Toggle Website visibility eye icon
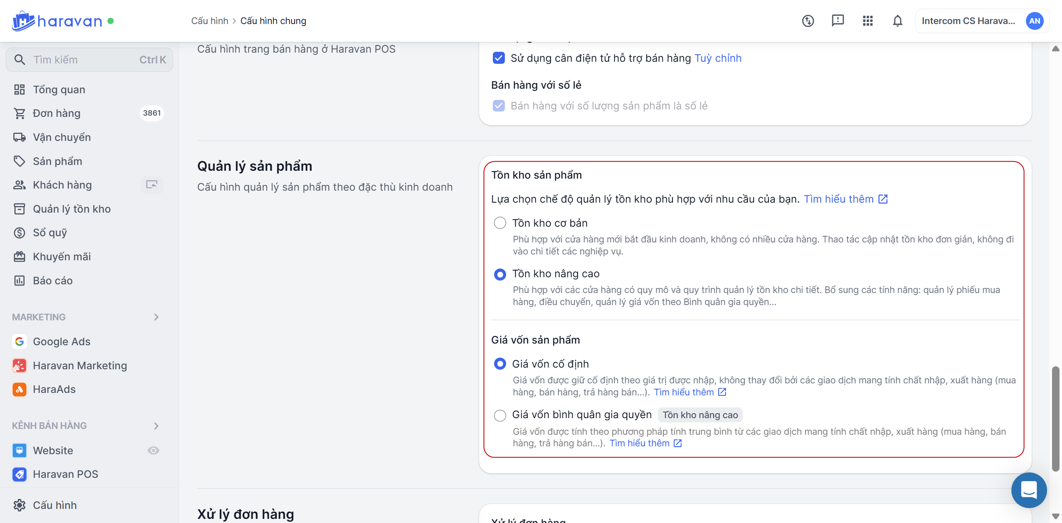Screen dimensions: 1062x523 (x=153, y=450)
